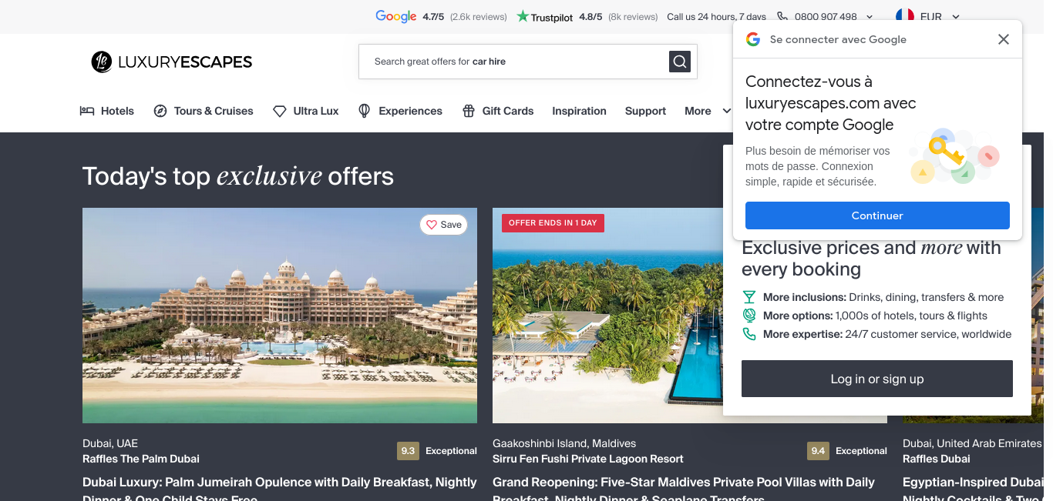Click the Log in or sign up button

877,379
